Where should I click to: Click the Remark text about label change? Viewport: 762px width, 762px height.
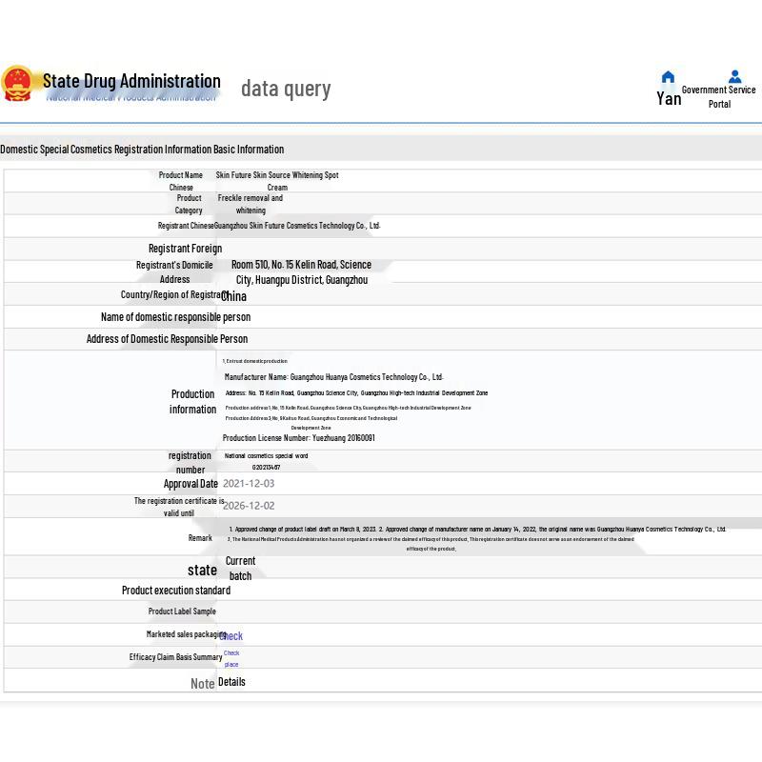click(476, 530)
